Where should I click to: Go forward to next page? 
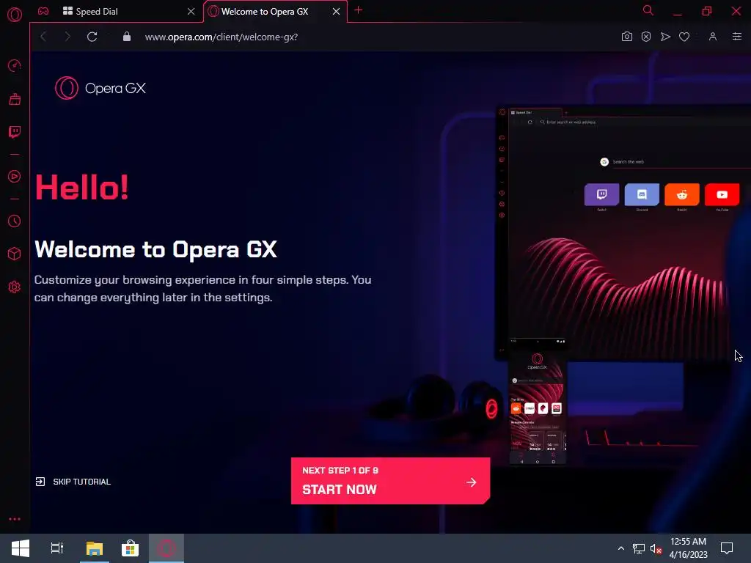[x=67, y=37]
